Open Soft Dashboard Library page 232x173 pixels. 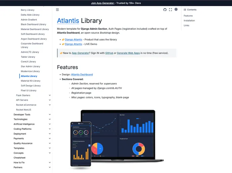[33, 34]
